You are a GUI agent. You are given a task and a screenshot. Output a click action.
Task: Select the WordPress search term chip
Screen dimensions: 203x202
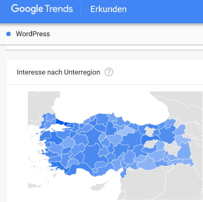tap(33, 34)
